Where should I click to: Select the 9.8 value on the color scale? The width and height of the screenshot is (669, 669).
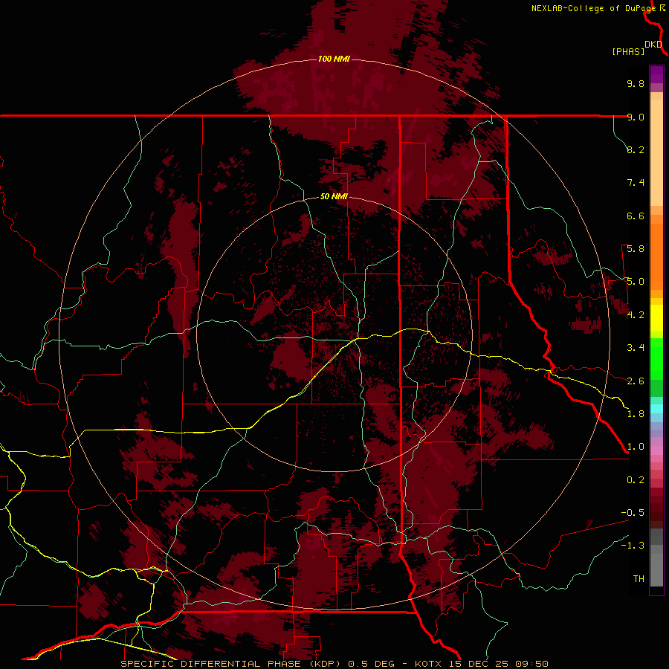point(636,83)
